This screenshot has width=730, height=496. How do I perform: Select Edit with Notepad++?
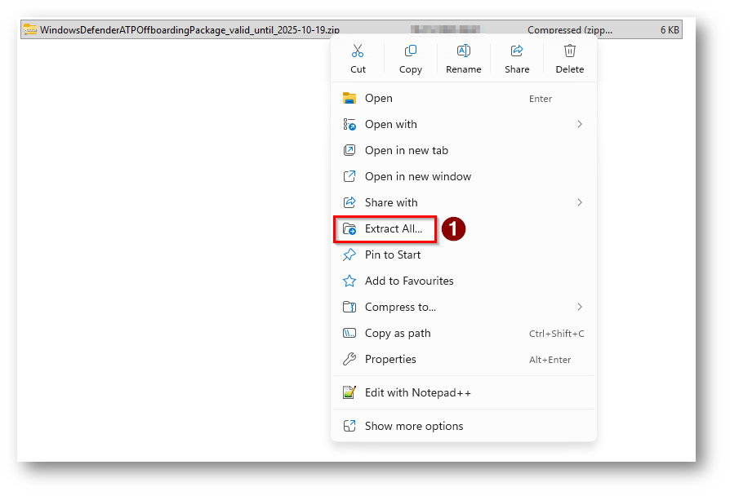coord(464,392)
